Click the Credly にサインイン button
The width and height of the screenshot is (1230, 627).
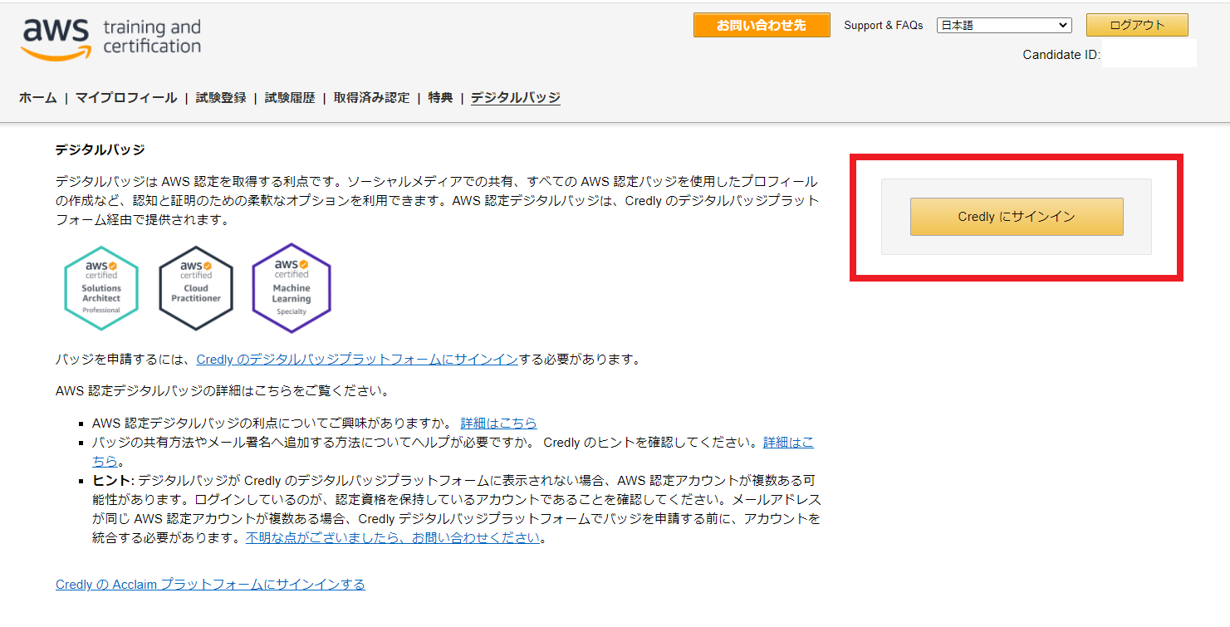point(1017,217)
